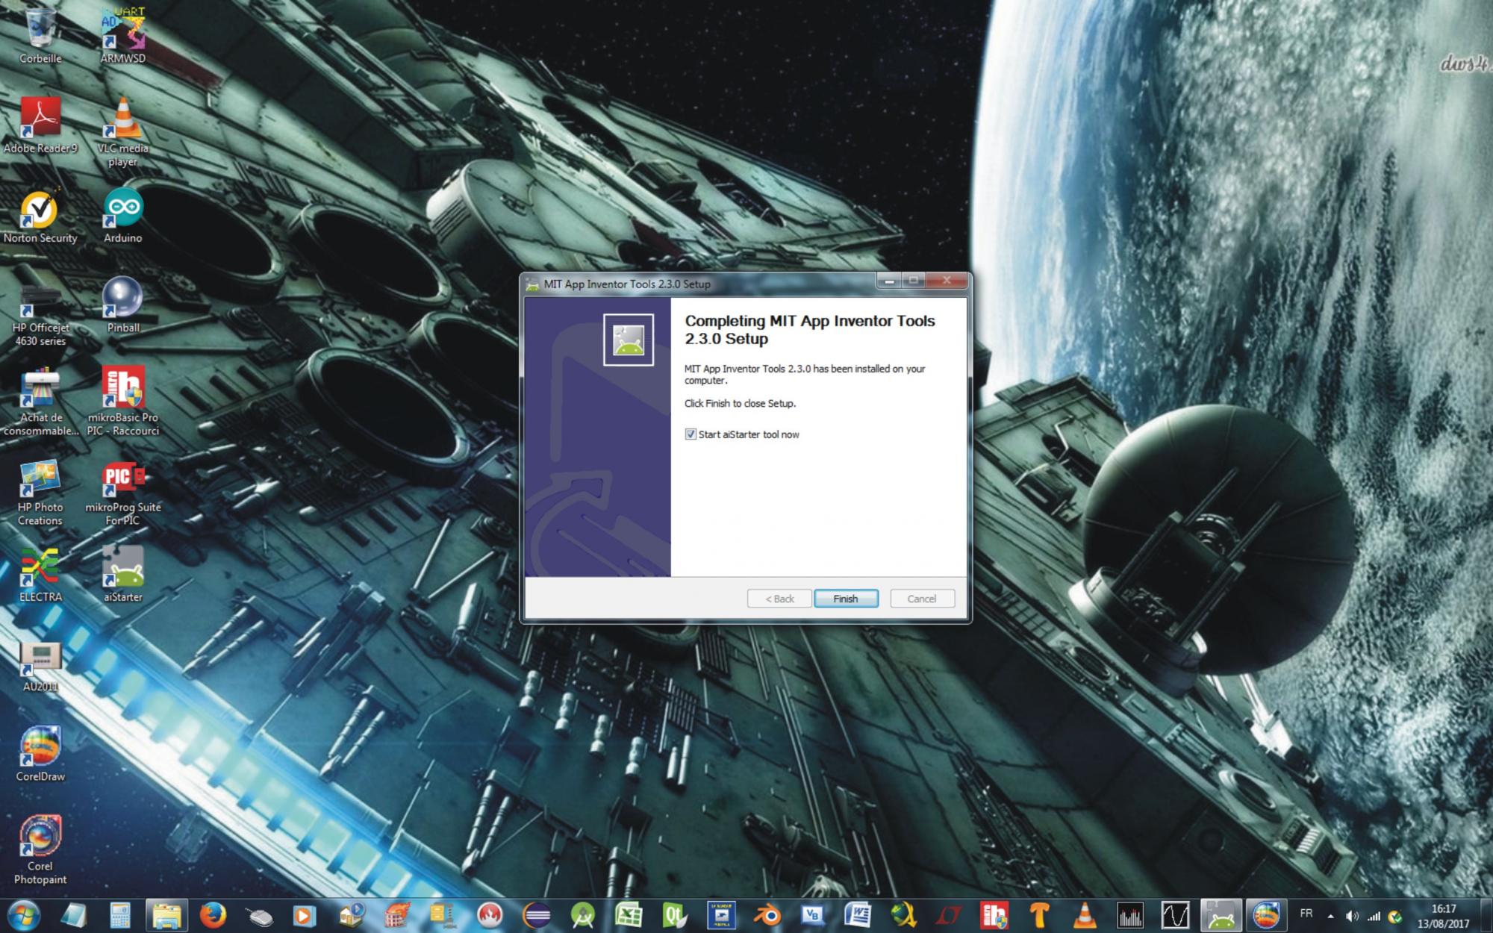Open the mikroProg Suite For PIC icon

123,480
